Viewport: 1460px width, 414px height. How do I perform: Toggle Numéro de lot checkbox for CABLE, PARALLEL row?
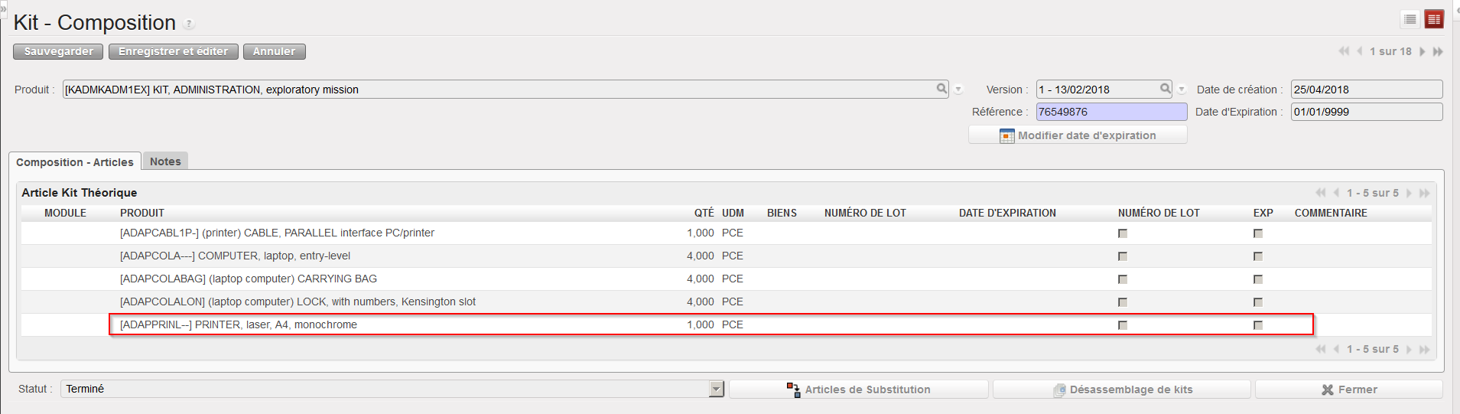click(x=1123, y=233)
